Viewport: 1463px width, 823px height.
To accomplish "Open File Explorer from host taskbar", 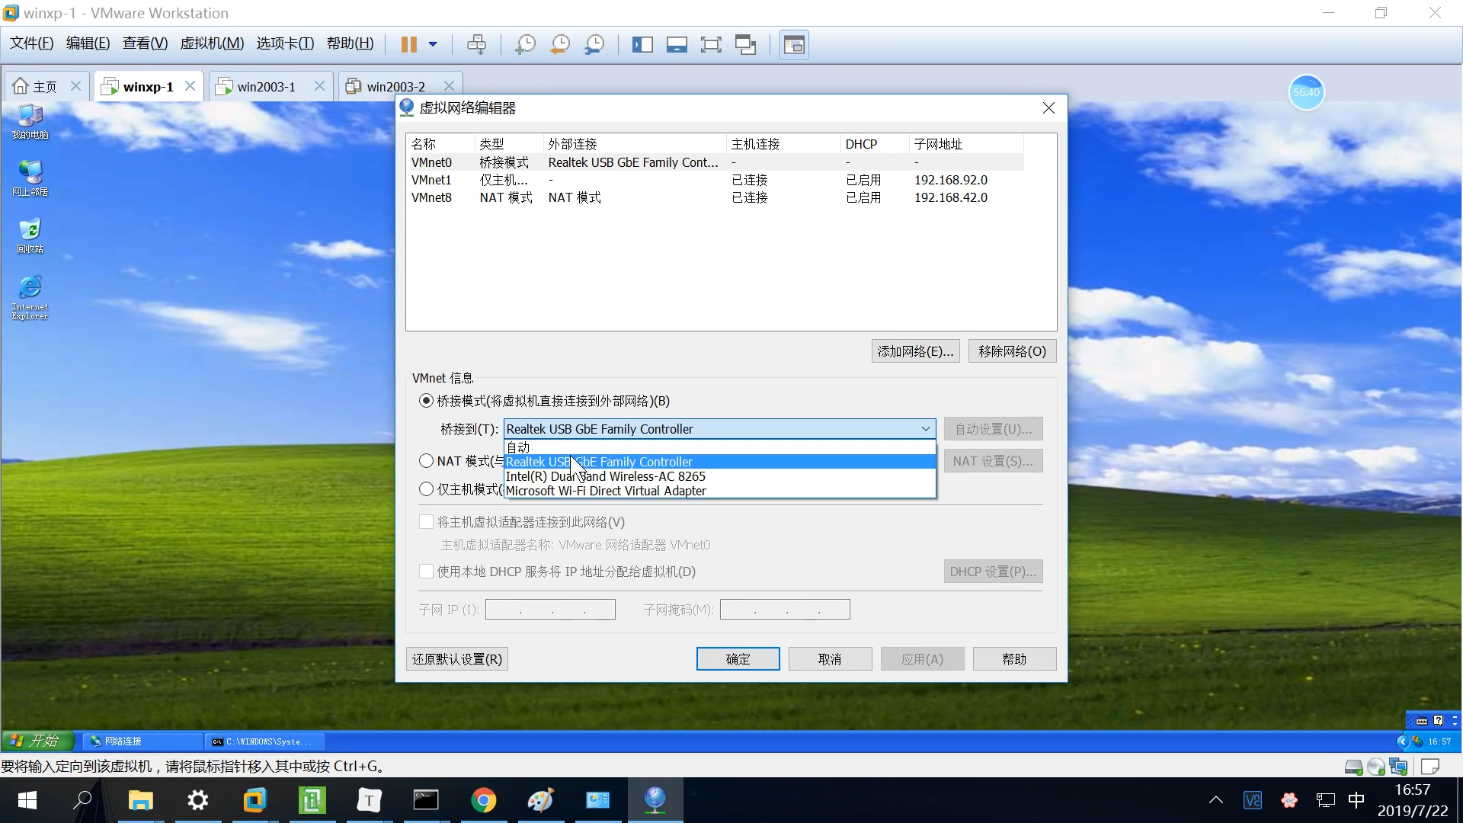I will [x=140, y=800].
